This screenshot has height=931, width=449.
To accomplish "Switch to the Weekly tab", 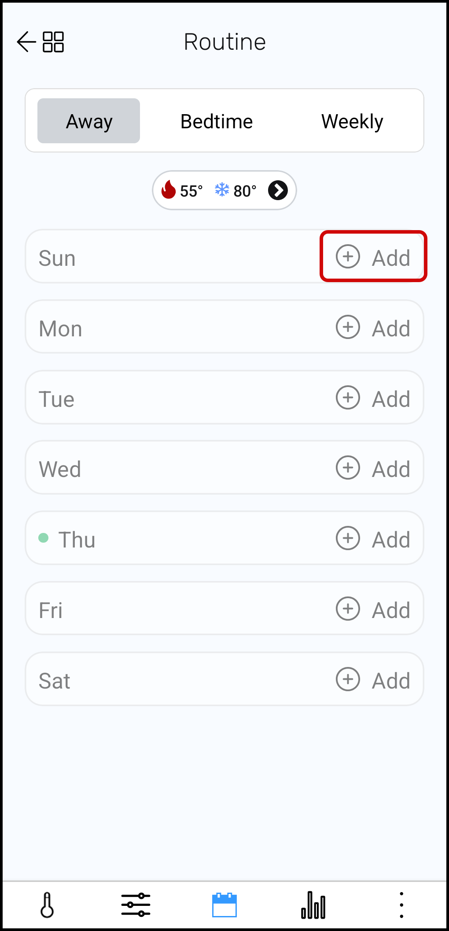I will [x=352, y=121].
